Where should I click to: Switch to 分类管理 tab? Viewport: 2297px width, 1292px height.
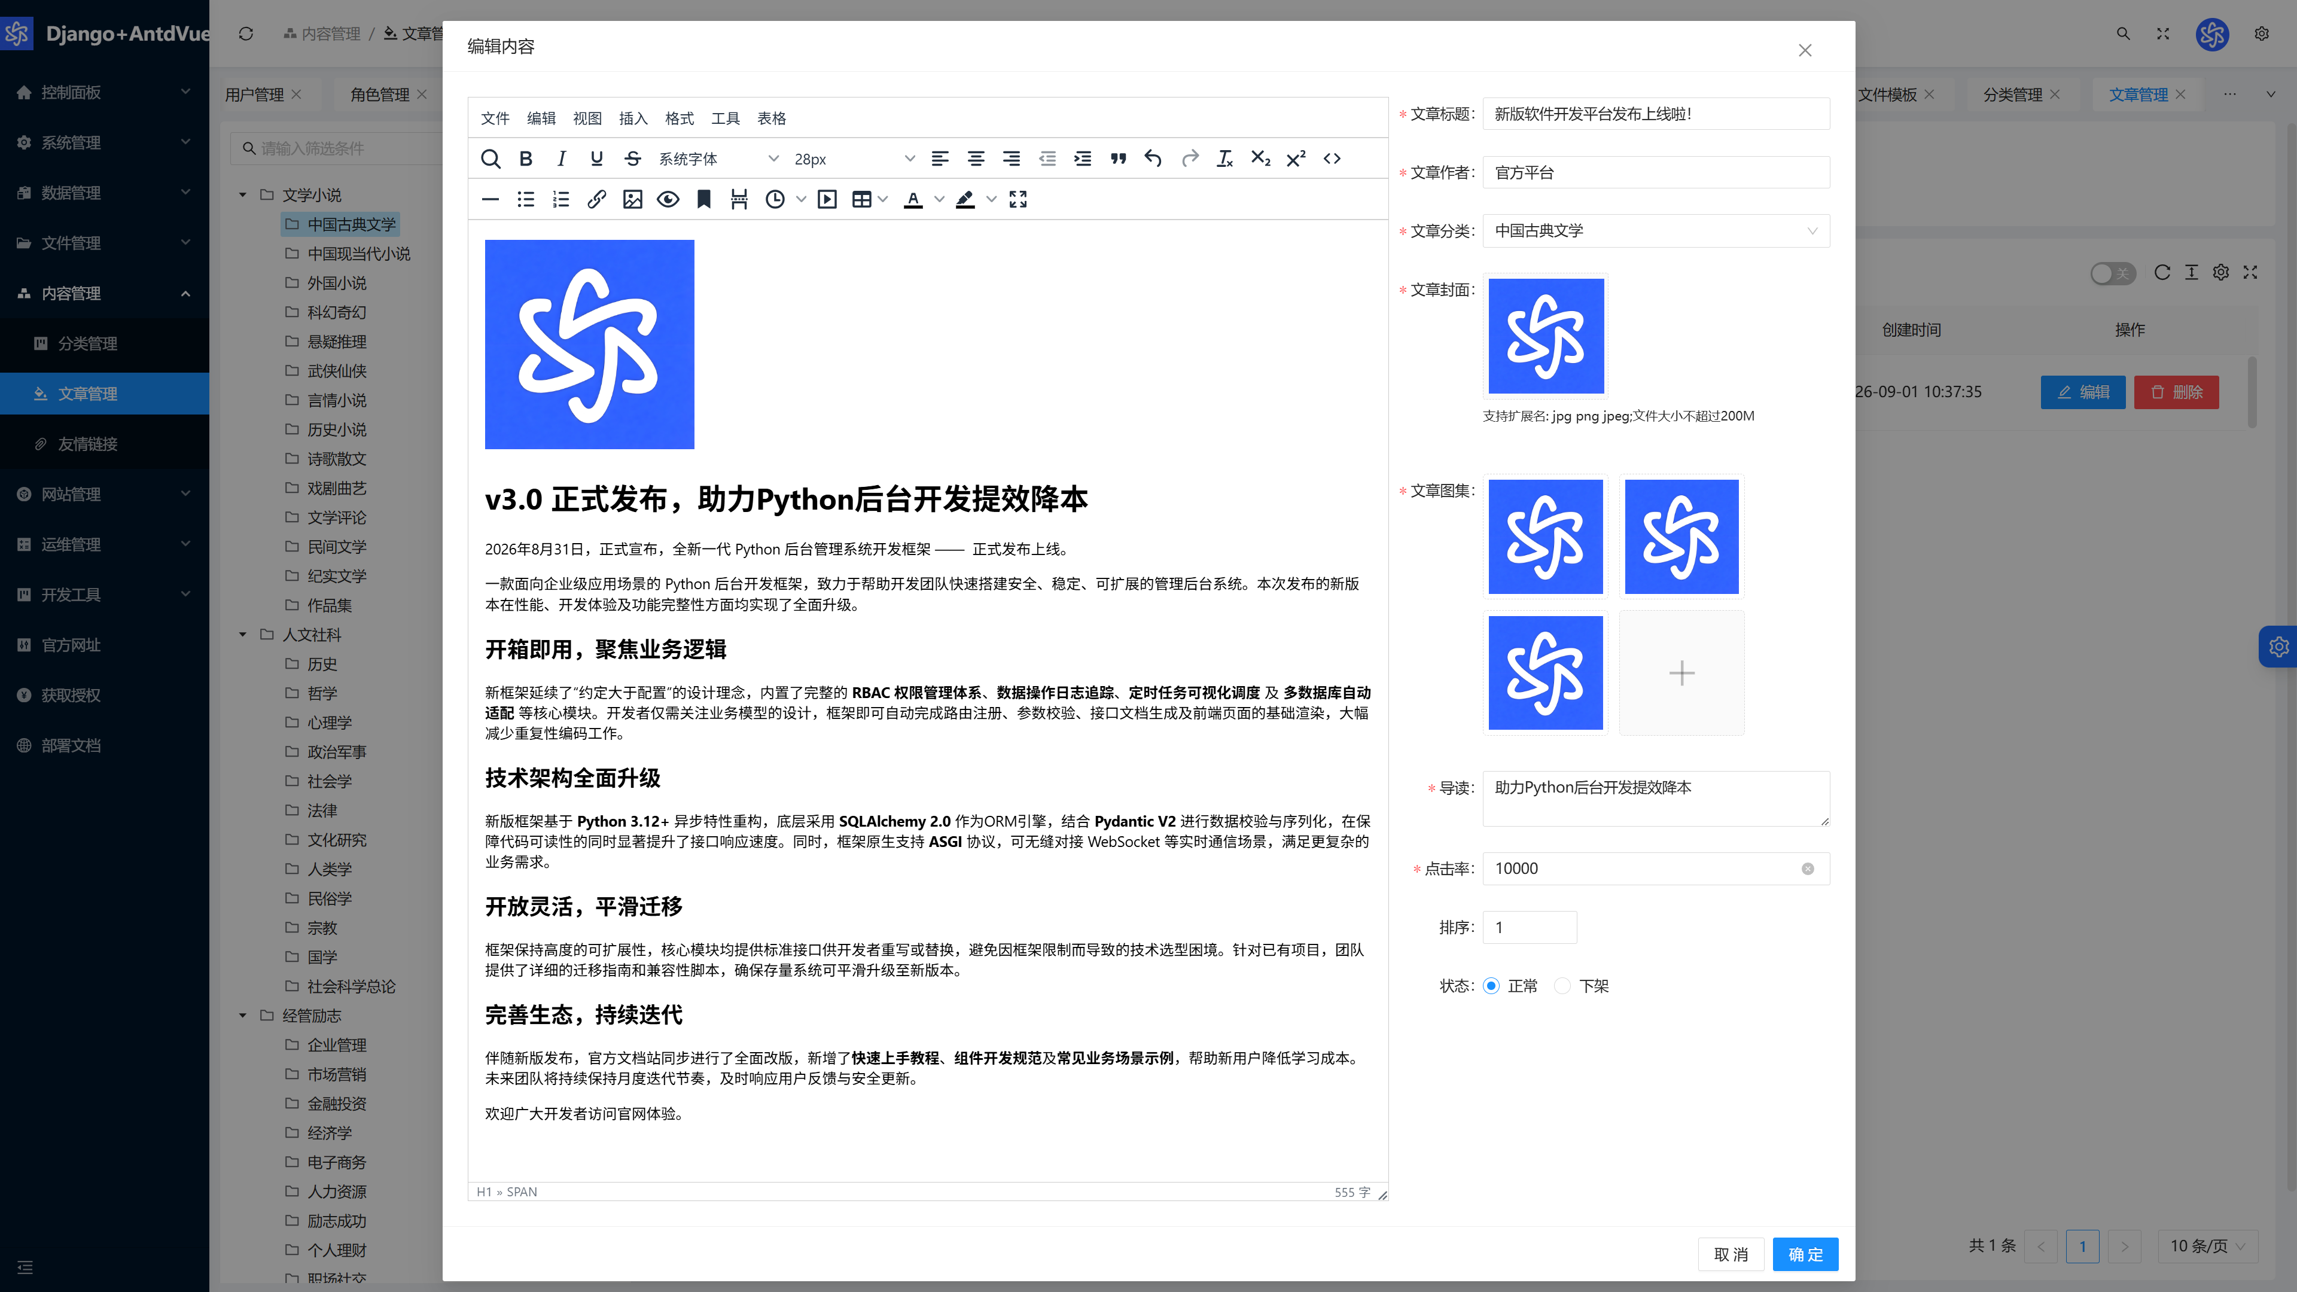point(2012,95)
